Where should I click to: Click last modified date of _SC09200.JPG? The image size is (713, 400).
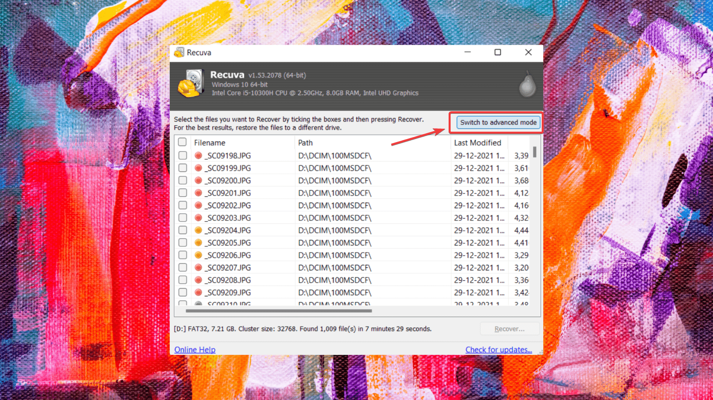point(480,180)
